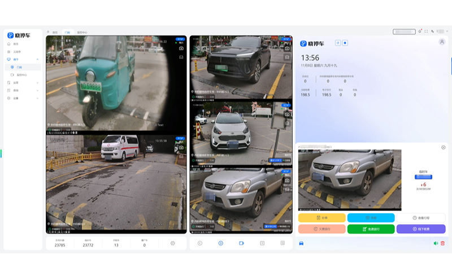Select the circular refresh toggle beside logo
The width and height of the screenshot is (452, 279).
338,43
